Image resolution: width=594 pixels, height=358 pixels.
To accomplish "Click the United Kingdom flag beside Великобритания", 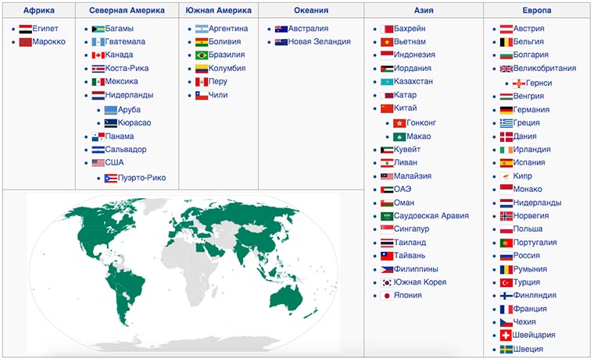I will pos(506,69).
